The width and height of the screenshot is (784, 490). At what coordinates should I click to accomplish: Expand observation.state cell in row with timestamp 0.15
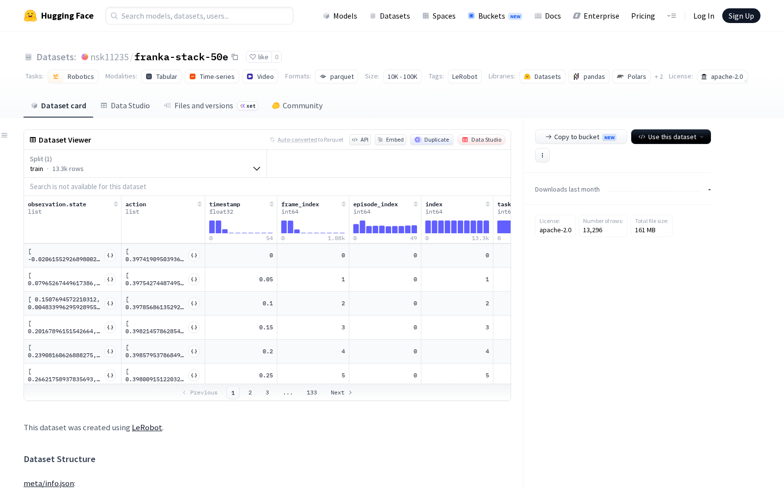110,327
